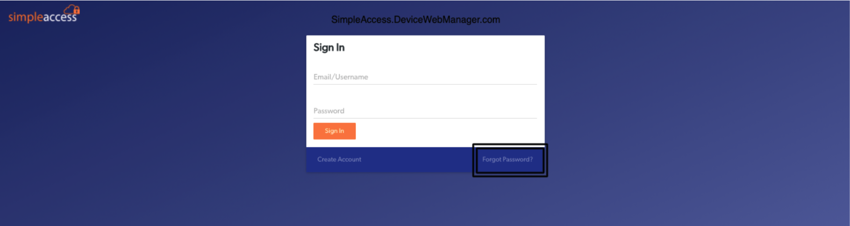
Task: Click the SimpleAccess.DeviceWebManager.com address text
Action: click(x=415, y=20)
